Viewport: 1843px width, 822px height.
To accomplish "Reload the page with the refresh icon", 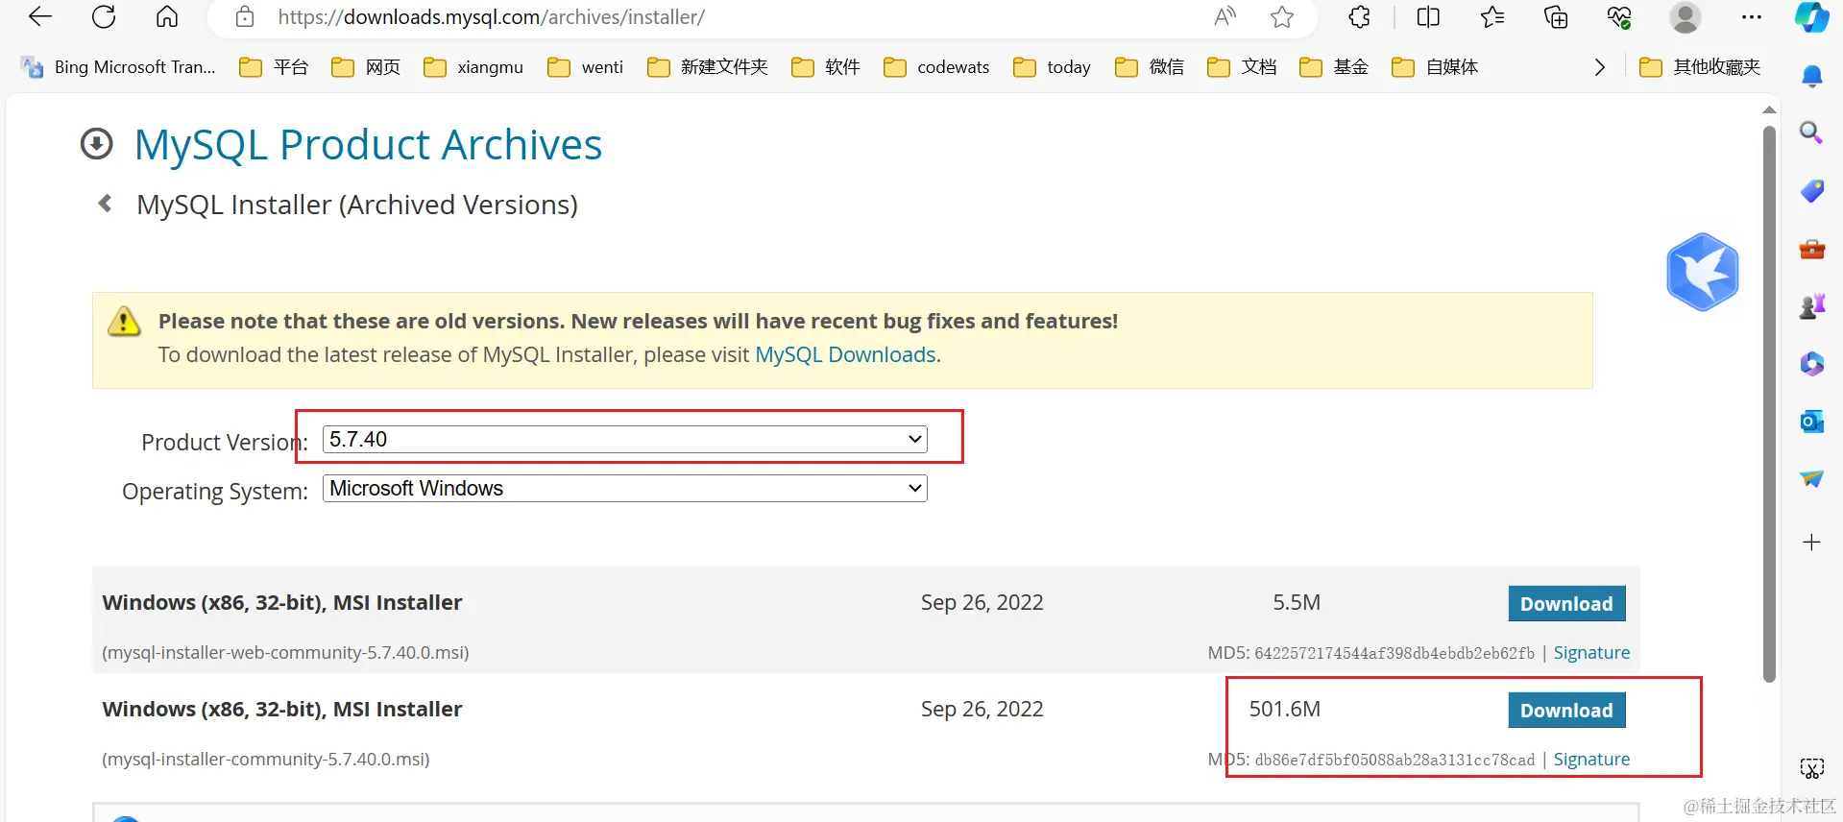I will point(104,16).
